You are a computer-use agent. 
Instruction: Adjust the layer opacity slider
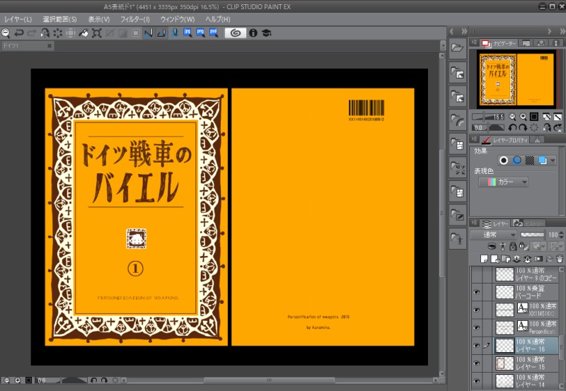(x=533, y=235)
